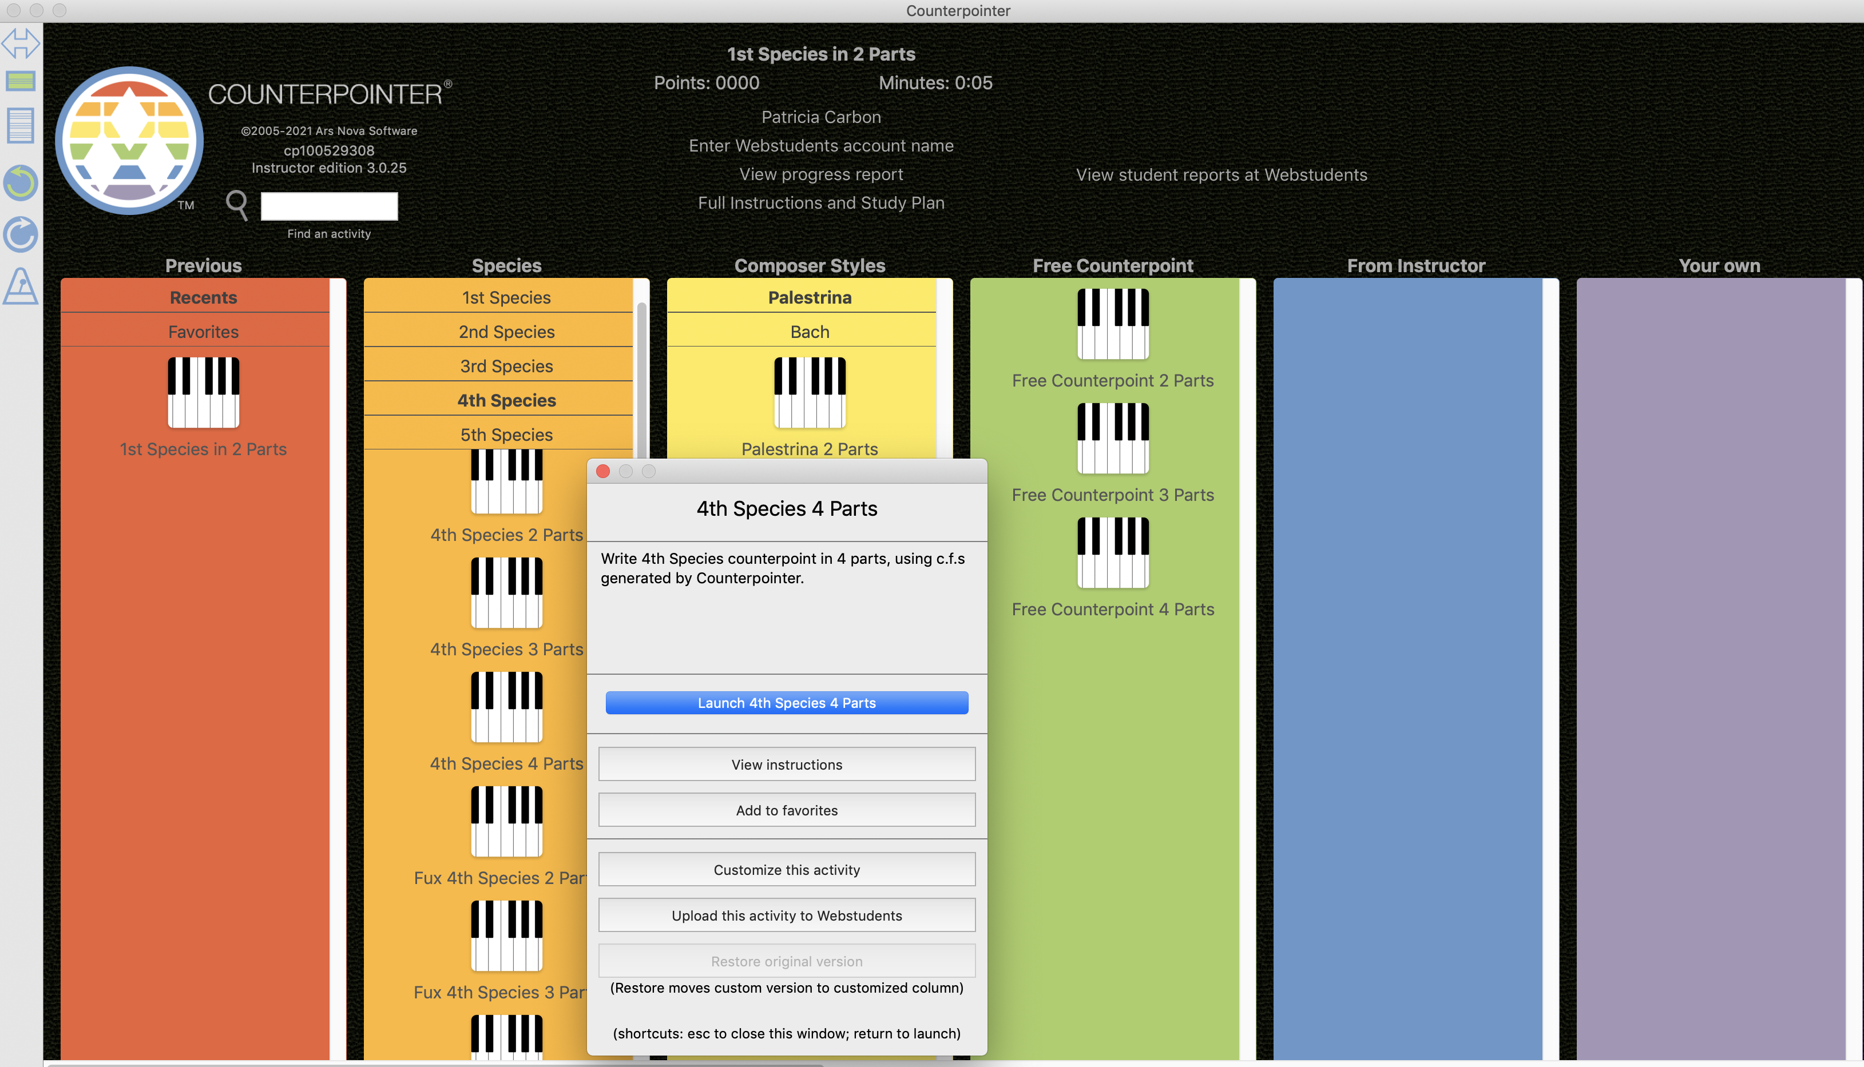Close the 4th Species 4 Parts dialog
The width and height of the screenshot is (1864, 1067).
(x=603, y=471)
